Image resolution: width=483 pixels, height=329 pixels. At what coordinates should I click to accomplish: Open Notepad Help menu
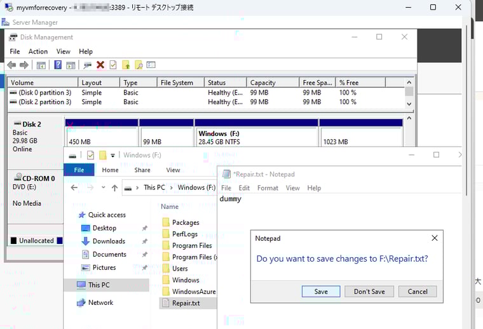(x=314, y=188)
